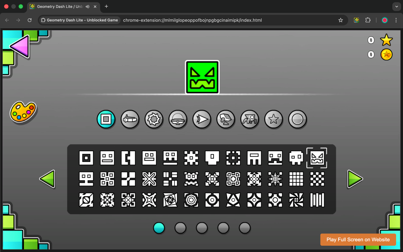Open the Chrome tab search dropdown
Viewport: 403px width, 252px height.
(396, 6)
